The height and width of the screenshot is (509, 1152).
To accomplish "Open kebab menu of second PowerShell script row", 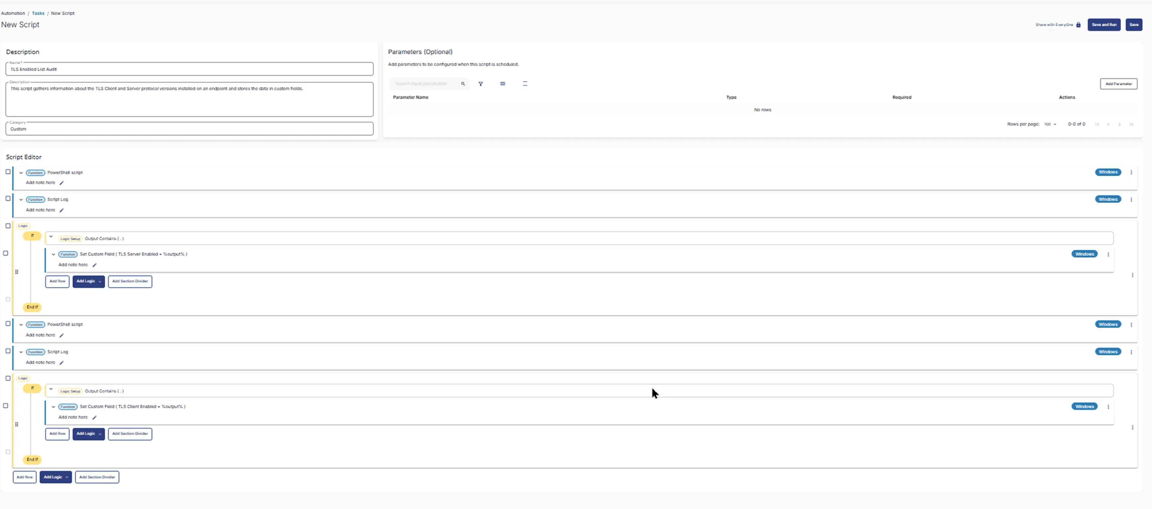I will pyautogui.click(x=1132, y=325).
